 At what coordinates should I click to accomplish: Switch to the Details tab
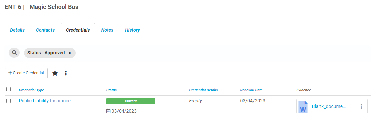tap(17, 30)
